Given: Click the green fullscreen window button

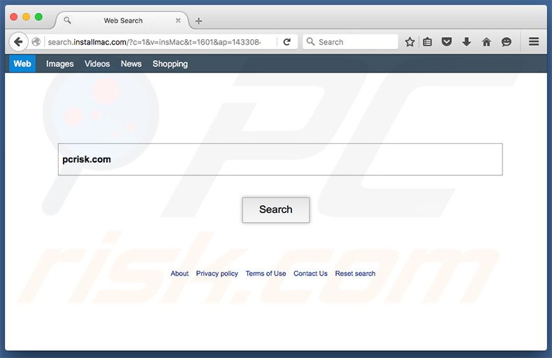Looking at the screenshot, I should click(38, 17).
